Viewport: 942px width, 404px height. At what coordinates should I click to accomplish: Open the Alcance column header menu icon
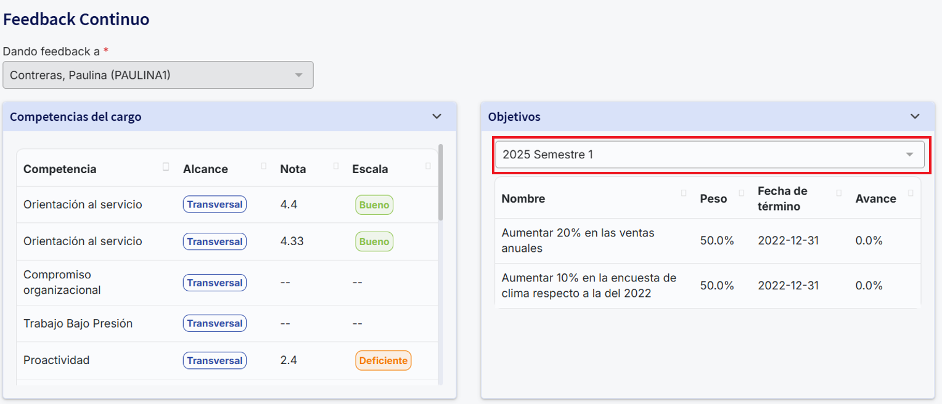(x=264, y=166)
